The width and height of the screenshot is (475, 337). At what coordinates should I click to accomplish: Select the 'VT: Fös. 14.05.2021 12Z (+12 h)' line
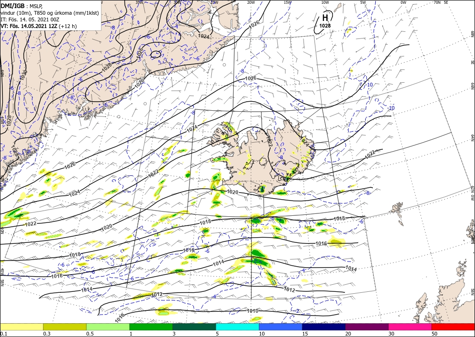(39, 26)
